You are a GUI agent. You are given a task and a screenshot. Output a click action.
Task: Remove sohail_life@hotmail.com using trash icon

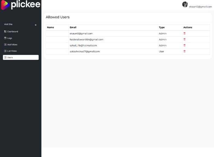pos(184,46)
